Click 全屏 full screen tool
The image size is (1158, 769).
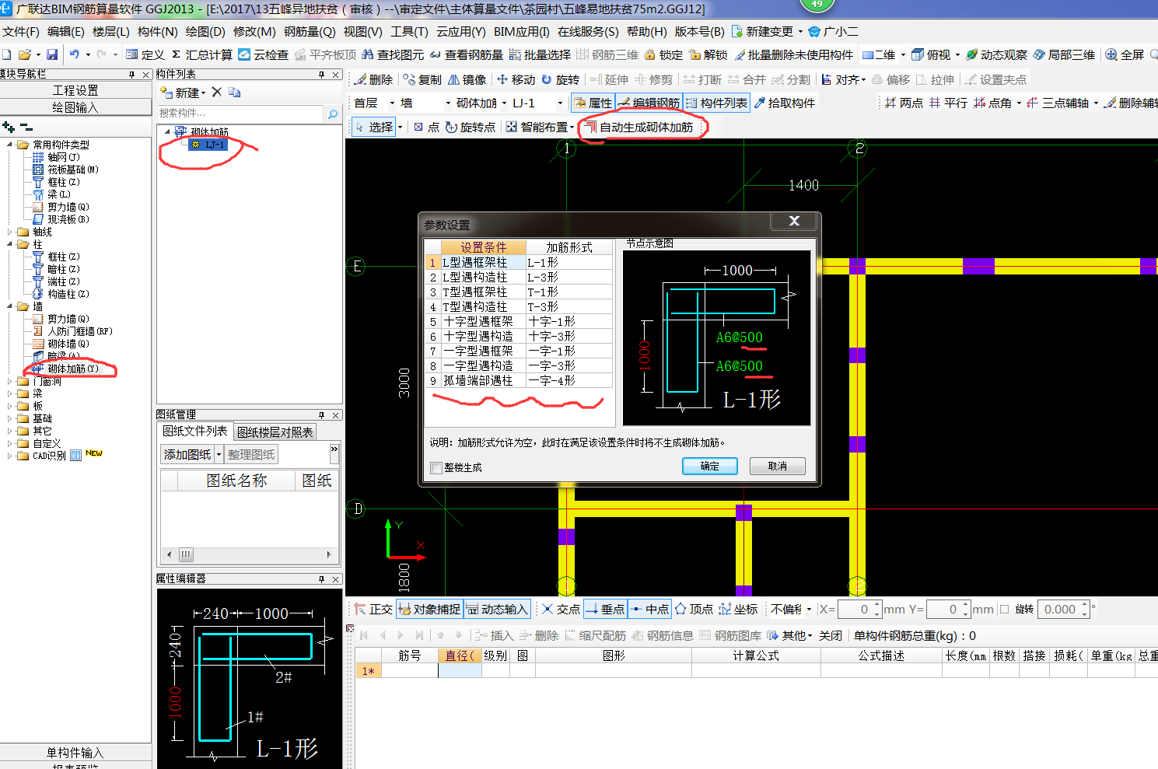(1125, 54)
